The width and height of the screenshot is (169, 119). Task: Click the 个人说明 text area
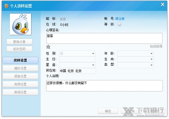104,86
